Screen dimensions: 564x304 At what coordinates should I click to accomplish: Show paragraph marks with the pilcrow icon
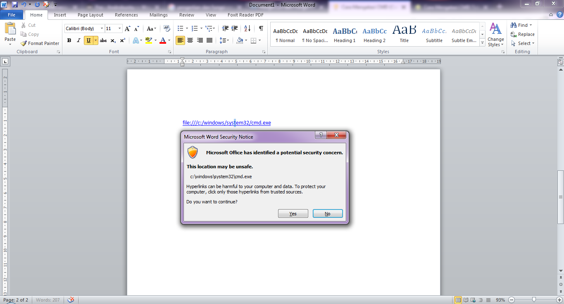point(260,29)
